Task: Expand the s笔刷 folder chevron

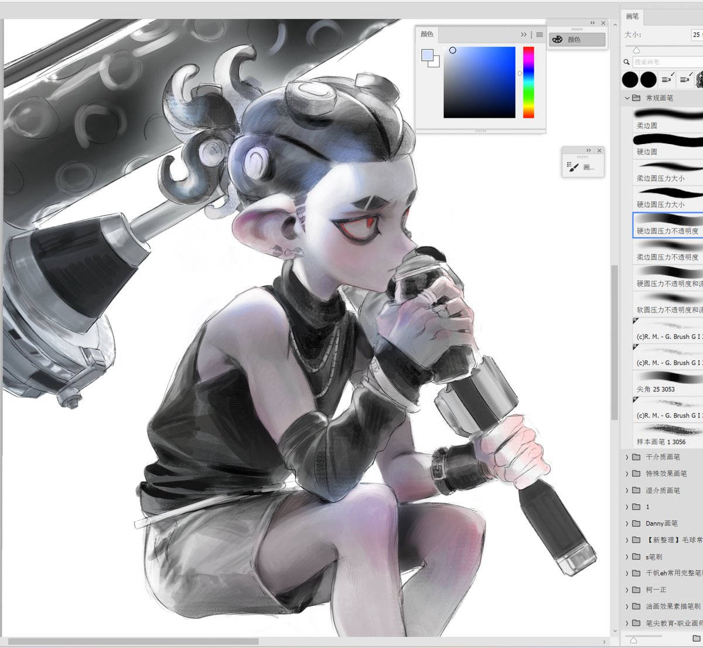Action: click(x=627, y=557)
